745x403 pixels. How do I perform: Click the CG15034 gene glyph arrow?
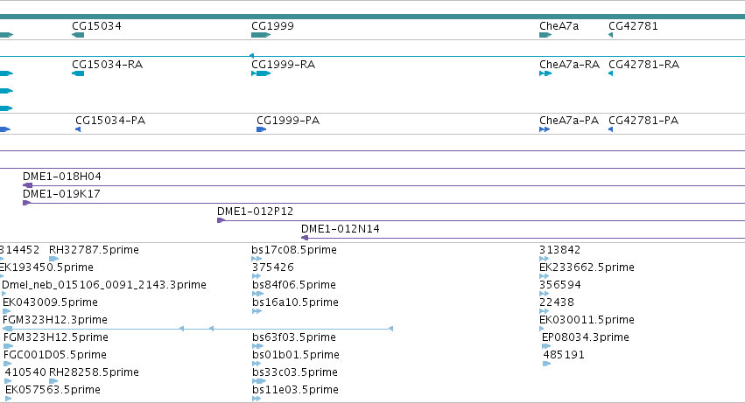(x=78, y=35)
